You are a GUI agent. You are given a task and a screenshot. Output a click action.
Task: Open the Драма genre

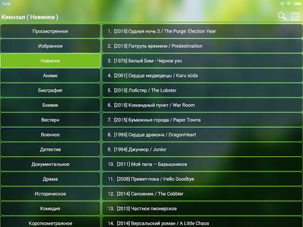pyautogui.click(x=50, y=179)
